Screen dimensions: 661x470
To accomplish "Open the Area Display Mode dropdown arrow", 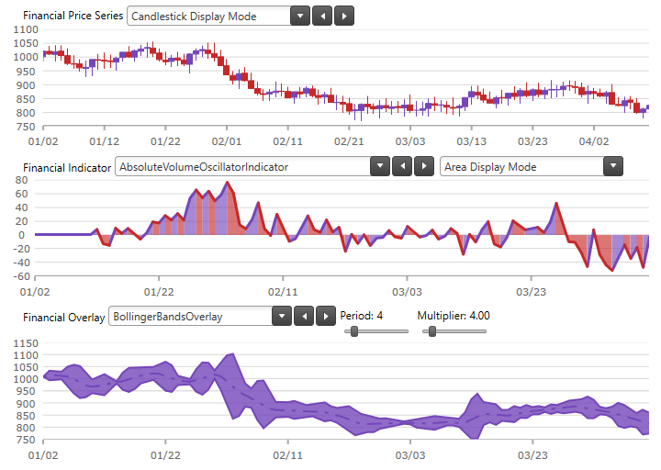I will (x=612, y=166).
